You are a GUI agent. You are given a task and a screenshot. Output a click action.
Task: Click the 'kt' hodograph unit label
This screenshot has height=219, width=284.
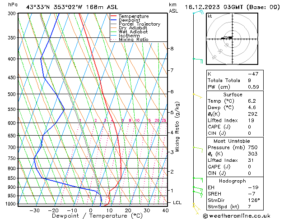click(x=210, y=16)
